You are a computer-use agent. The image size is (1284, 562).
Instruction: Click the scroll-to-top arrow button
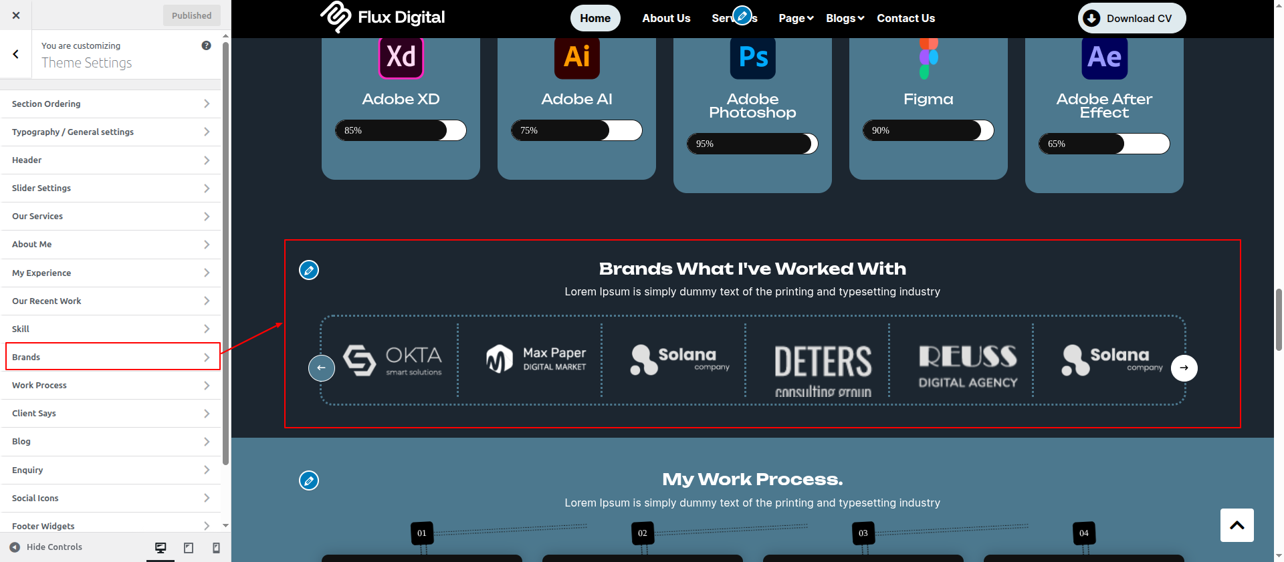(1237, 525)
